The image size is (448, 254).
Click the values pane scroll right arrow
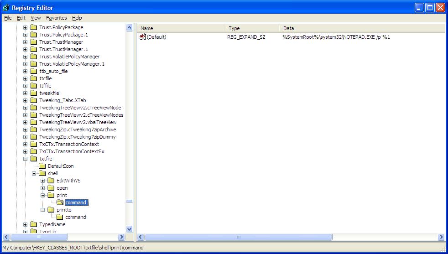441,237
